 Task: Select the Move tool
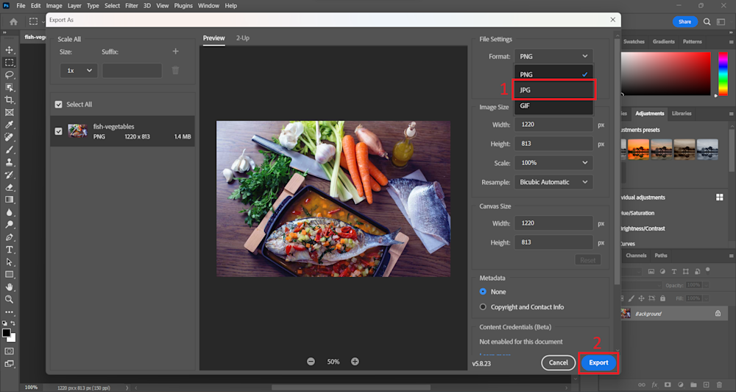click(x=10, y=50)
